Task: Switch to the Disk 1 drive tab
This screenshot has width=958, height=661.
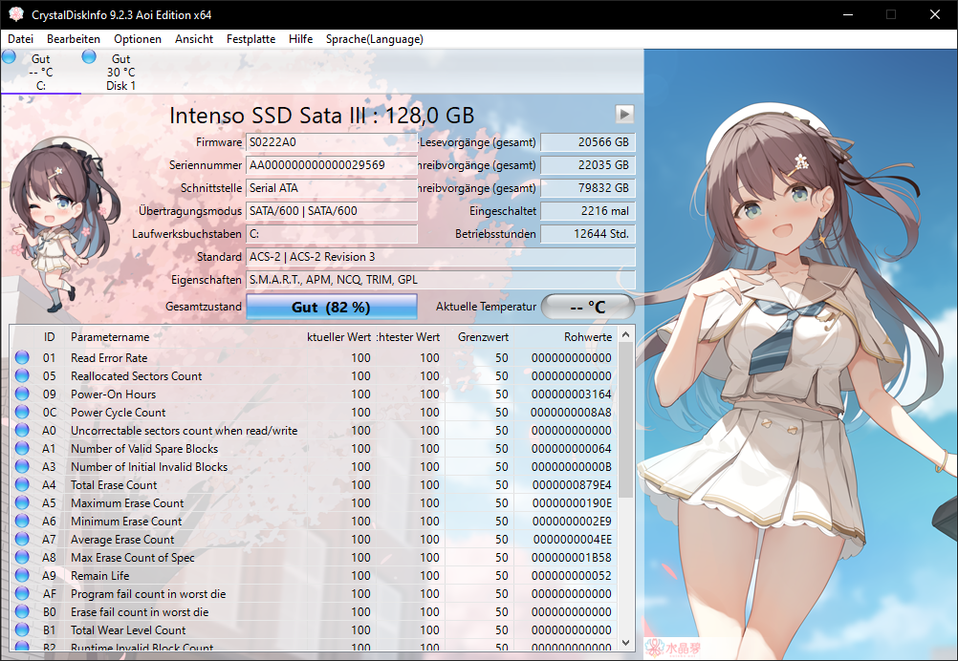Action: pos(120,72)
